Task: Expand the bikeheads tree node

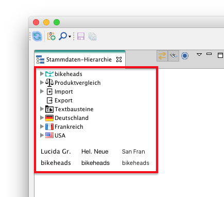Action: 42,74
